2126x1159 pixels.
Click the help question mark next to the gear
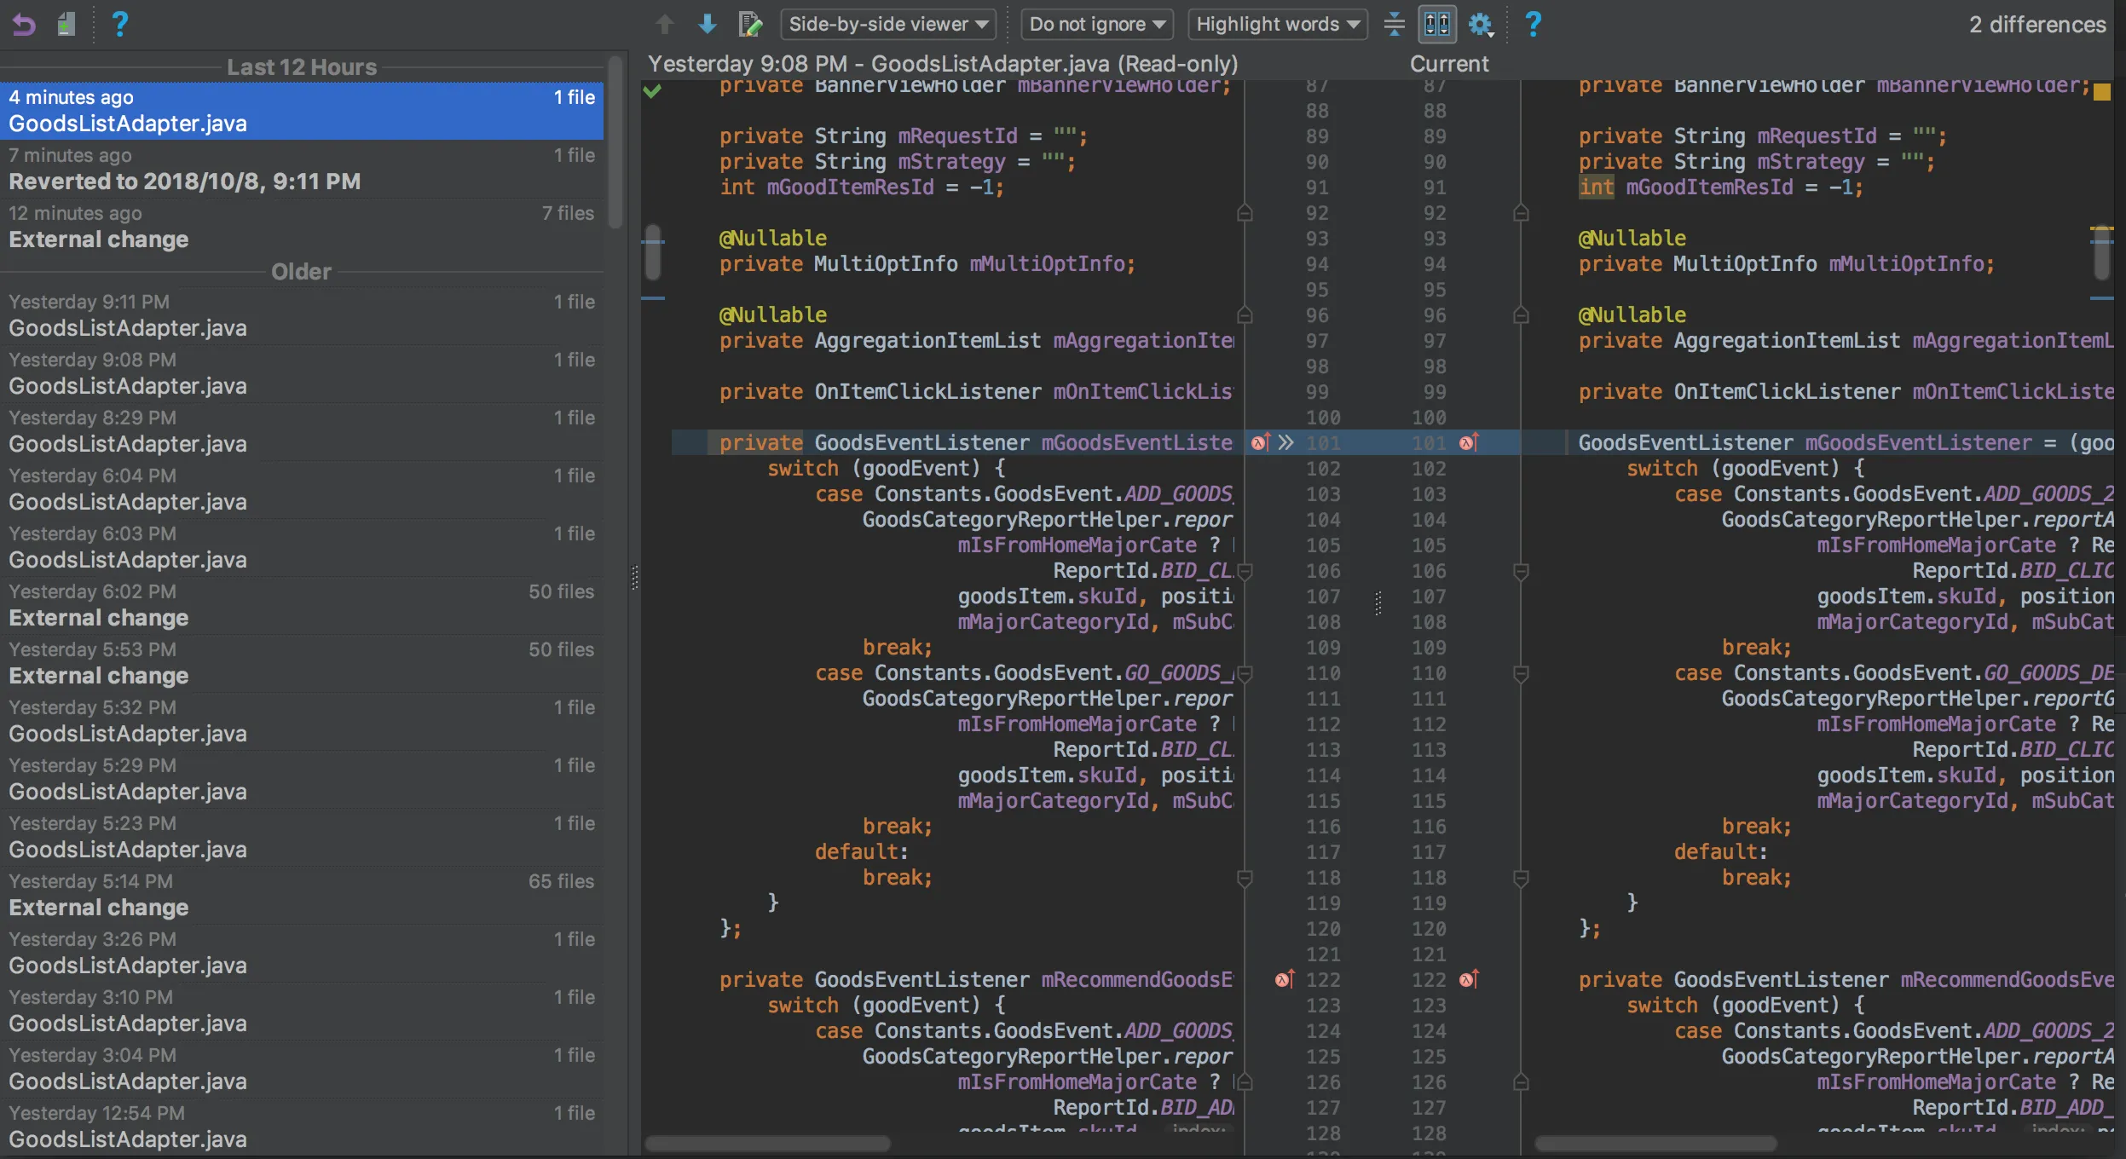point(1533,24)
